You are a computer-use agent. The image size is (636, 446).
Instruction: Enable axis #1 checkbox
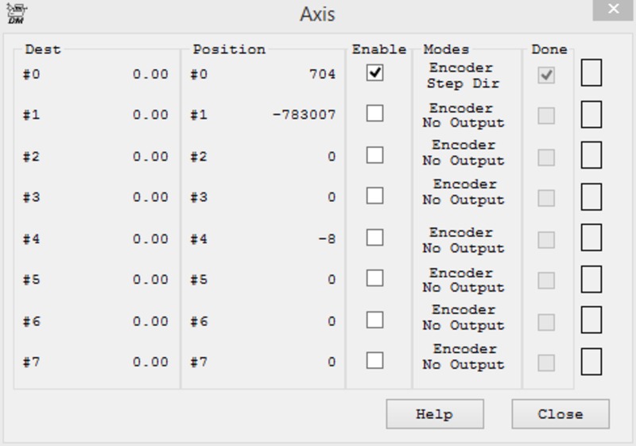click(374, 114)
